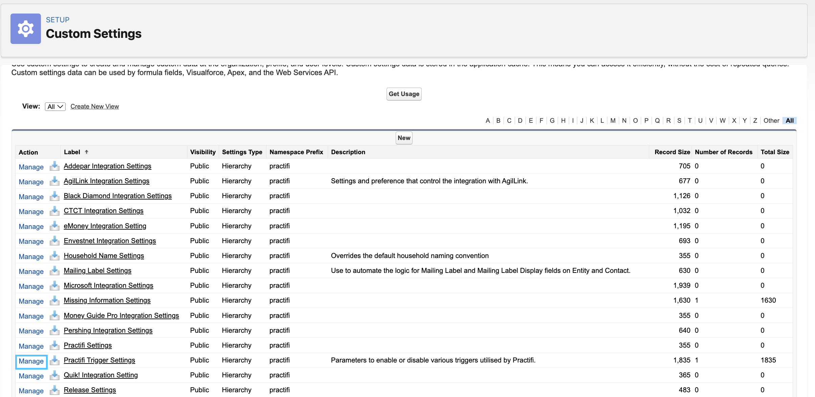Filter list by letter P
The height and width of the screenshot is (397, 815).
pos(646,121)
